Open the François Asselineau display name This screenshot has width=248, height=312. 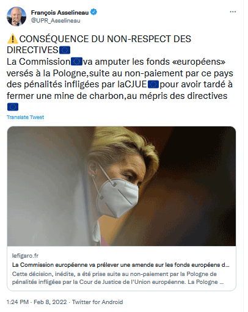[60, 12]
